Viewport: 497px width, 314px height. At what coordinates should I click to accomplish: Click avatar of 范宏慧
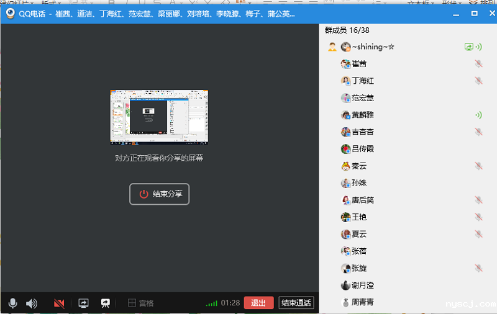pyautogui.click(x=345, y=98)
